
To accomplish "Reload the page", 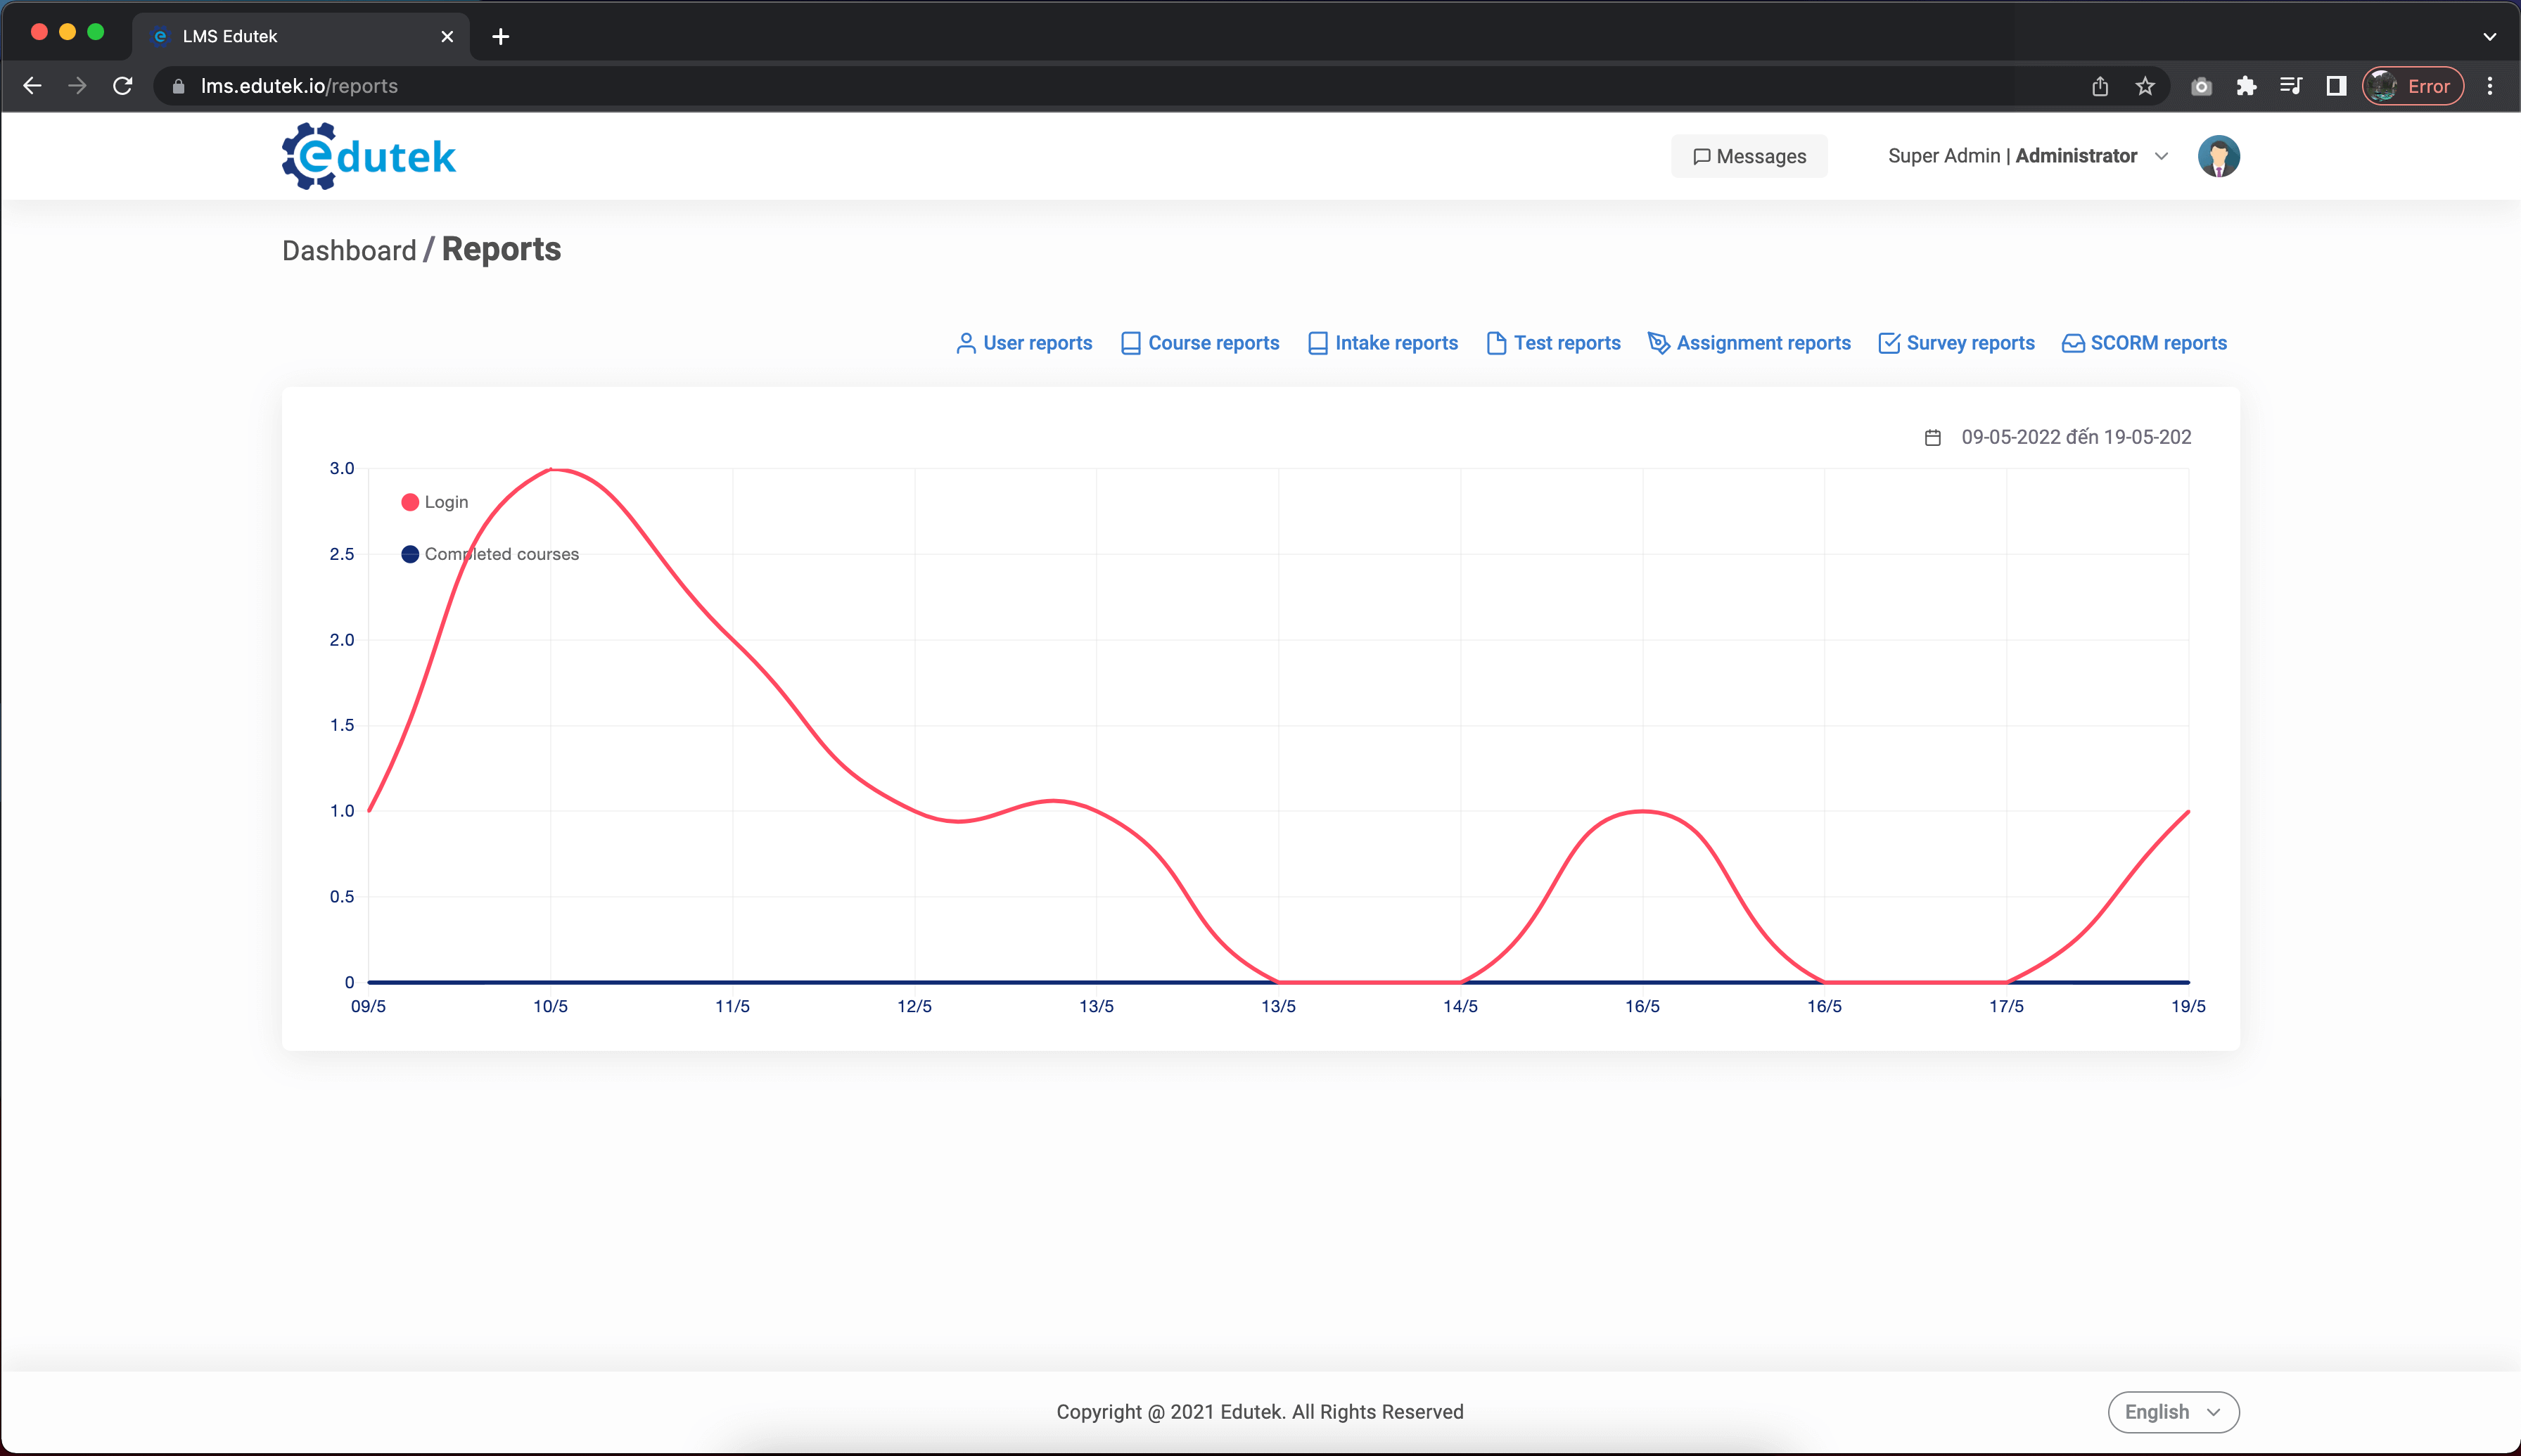I will (x=123, y=86).
